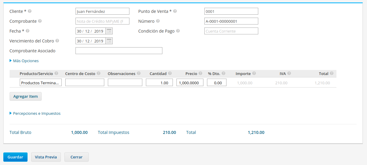This screenshot has height=165, width=367.
Task: Open the Comprobante dropdown field
Action: point(102,21)
